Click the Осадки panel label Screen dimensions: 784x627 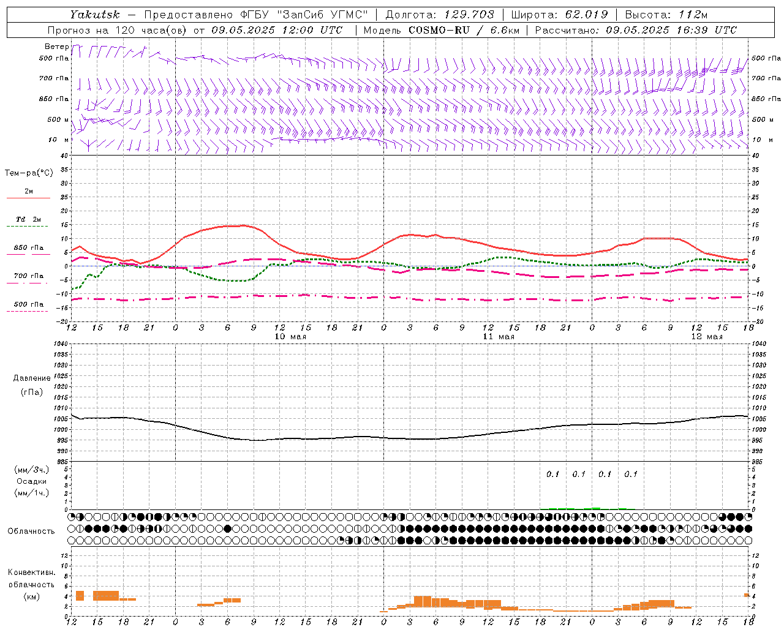[x=32, y=481]
